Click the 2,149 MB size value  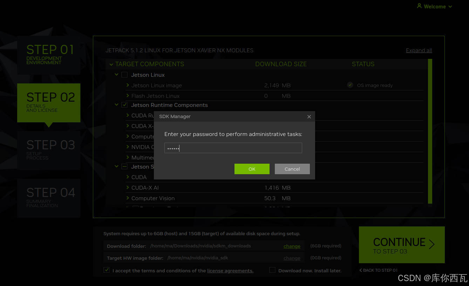click(277, 86)
